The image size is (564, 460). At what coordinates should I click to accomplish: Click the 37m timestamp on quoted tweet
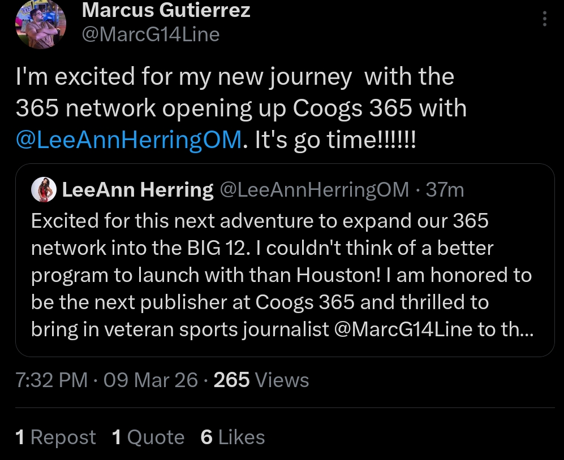(445, 190)
